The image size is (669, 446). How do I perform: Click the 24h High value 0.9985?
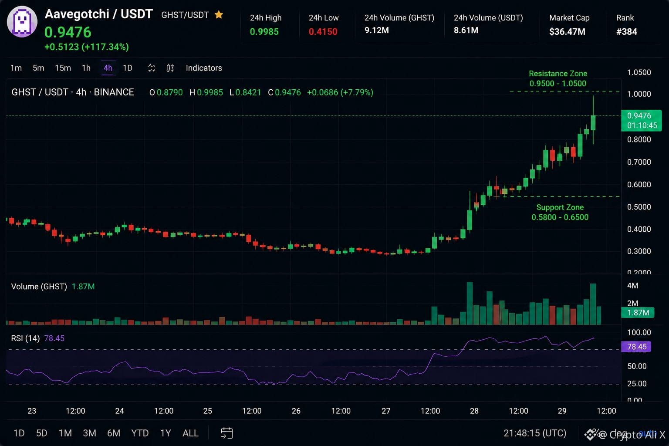(264, 31)
